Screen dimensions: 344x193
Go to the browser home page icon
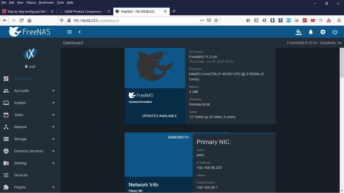(x=29, y=20)
